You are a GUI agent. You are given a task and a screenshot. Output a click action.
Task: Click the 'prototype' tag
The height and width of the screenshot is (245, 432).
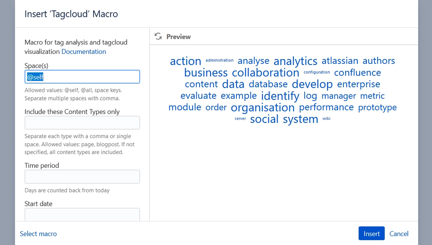(377, 107)
